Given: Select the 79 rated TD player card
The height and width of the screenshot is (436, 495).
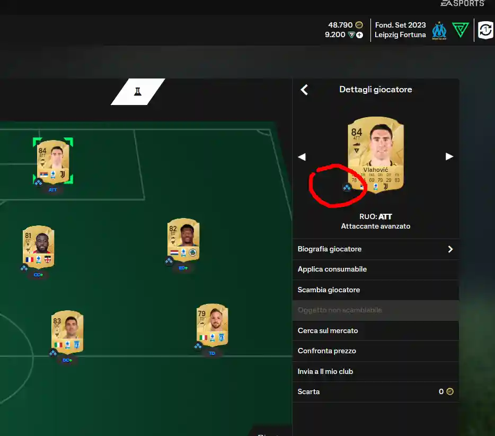Looking at the screenshot, I should 212,325.
